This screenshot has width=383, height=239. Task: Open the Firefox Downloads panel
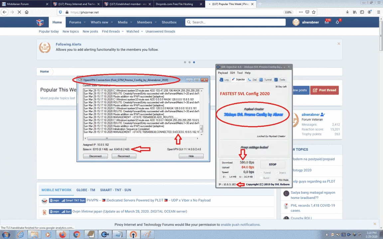347,12
